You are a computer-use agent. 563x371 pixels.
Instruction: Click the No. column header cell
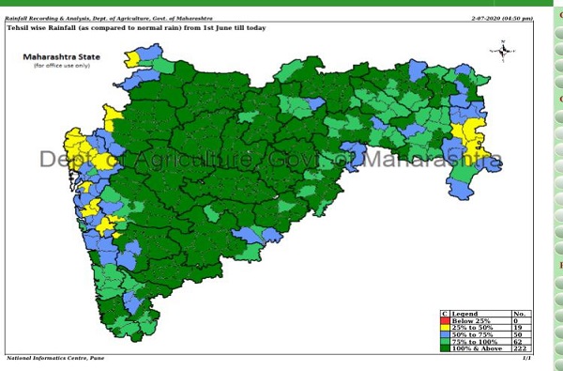coord(522,314)
